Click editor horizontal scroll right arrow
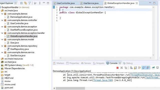 coord(150,58)
